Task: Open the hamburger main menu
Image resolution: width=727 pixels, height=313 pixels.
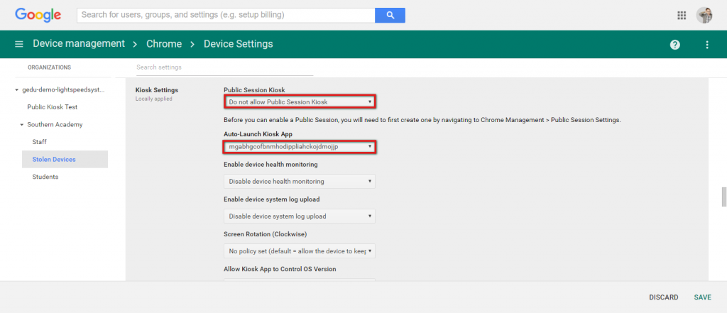Action: pyautogui.click(x=19, y=44)
